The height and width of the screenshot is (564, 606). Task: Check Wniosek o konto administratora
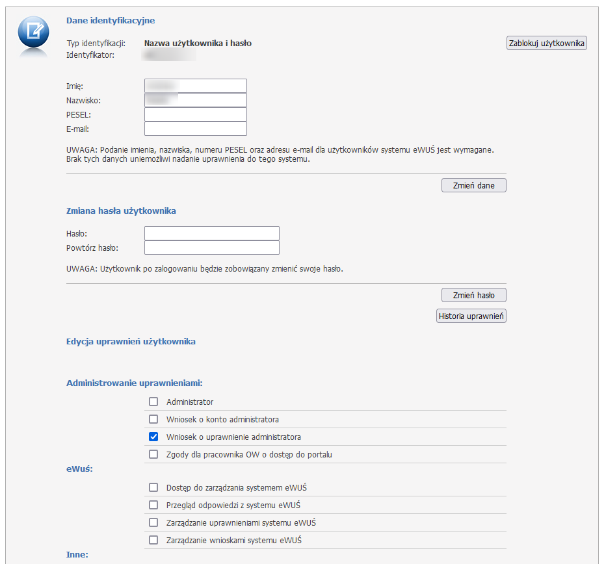point(154,420)
